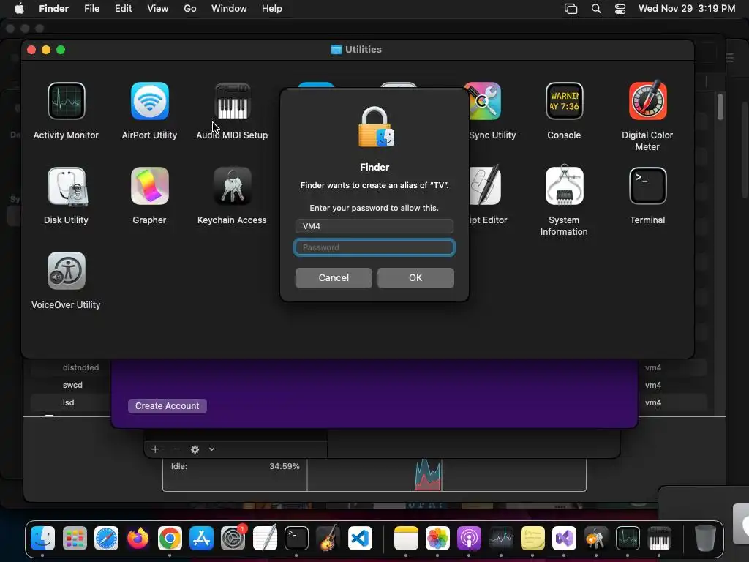Image resolution: width=749 pixels, height=562 pixels.
Task: Open AirPort Utility app
Action: click(149, 101)
